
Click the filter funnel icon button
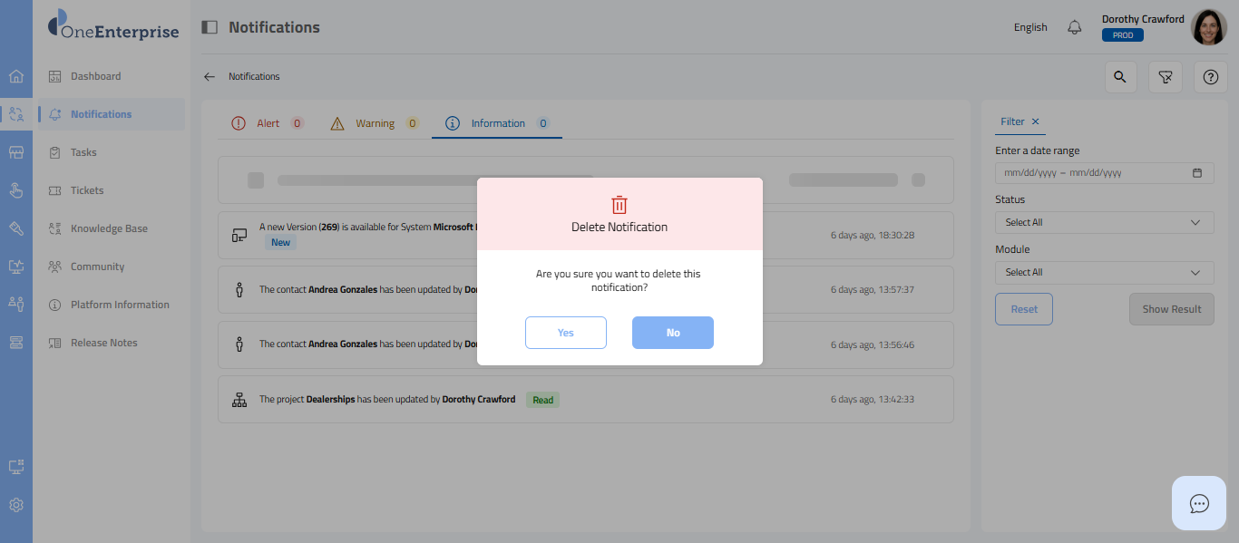(x=1166, y=77)
